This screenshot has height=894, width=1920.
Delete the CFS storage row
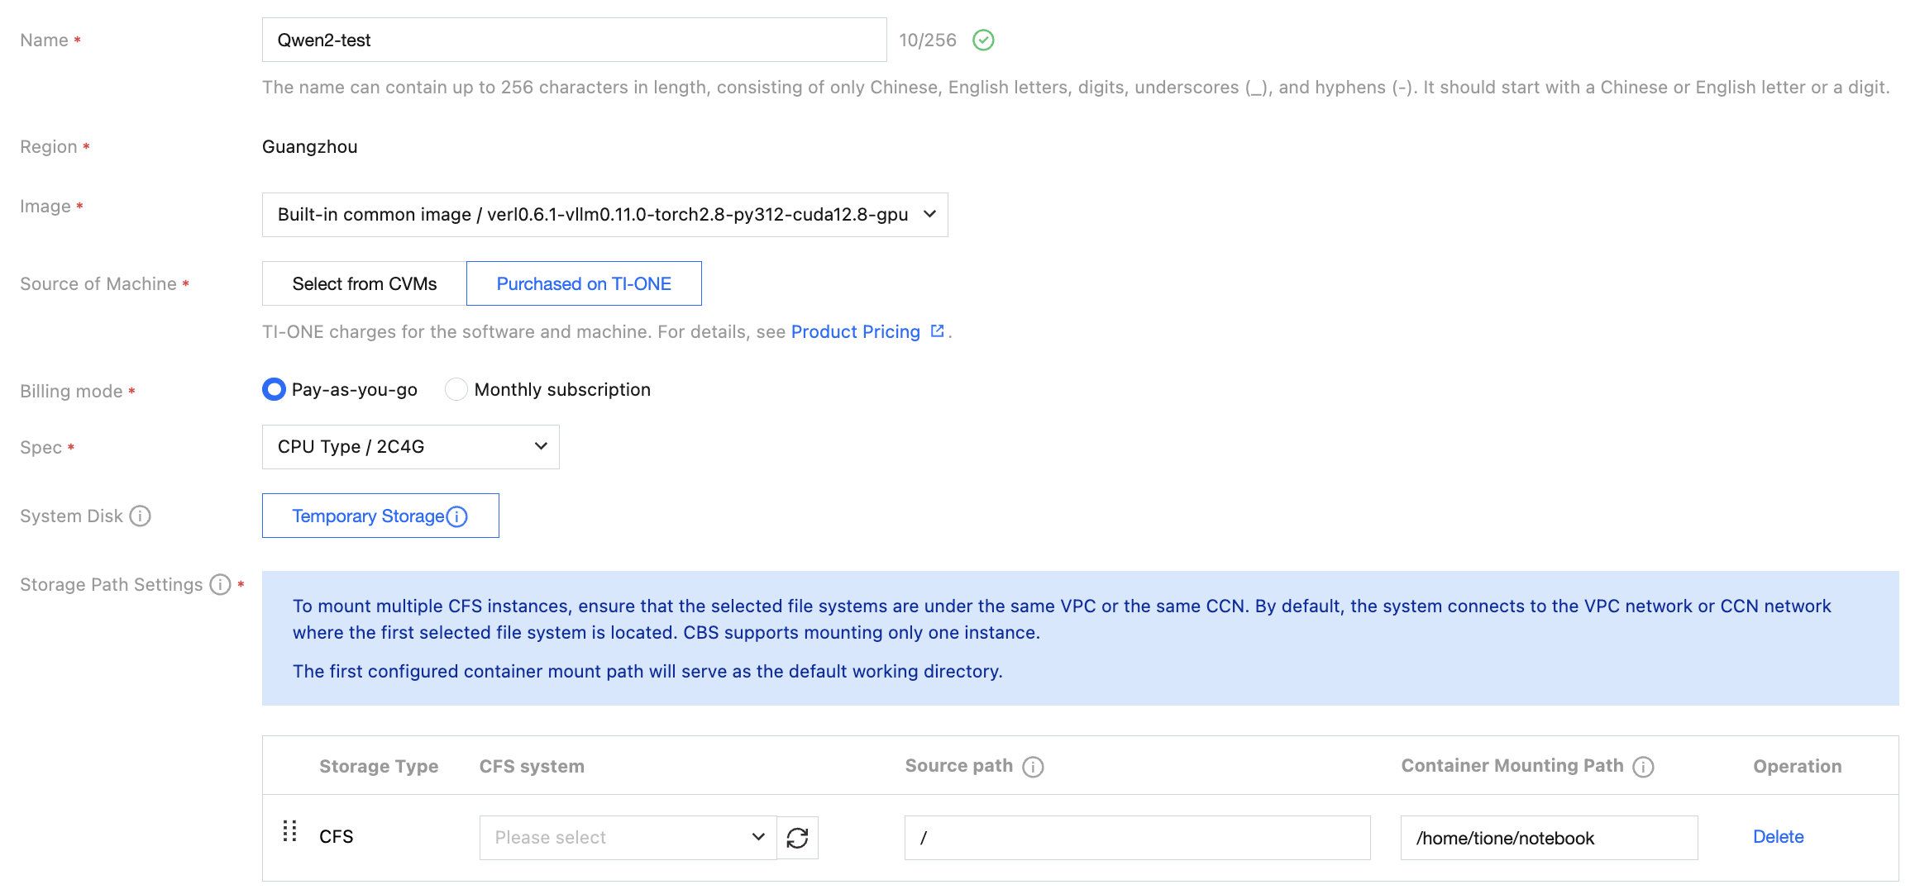point(1779,837)
